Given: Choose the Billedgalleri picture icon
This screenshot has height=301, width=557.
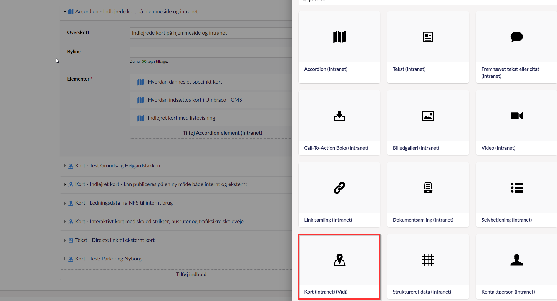Looking at the screenshot, I should click(428, 116).
